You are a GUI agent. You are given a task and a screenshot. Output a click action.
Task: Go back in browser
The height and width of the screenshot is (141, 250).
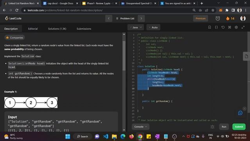tap(4, 10)
